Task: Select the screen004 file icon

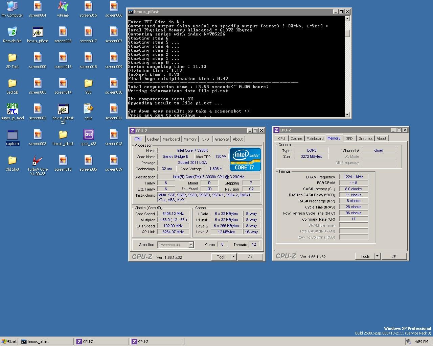Action: point(38,9)
